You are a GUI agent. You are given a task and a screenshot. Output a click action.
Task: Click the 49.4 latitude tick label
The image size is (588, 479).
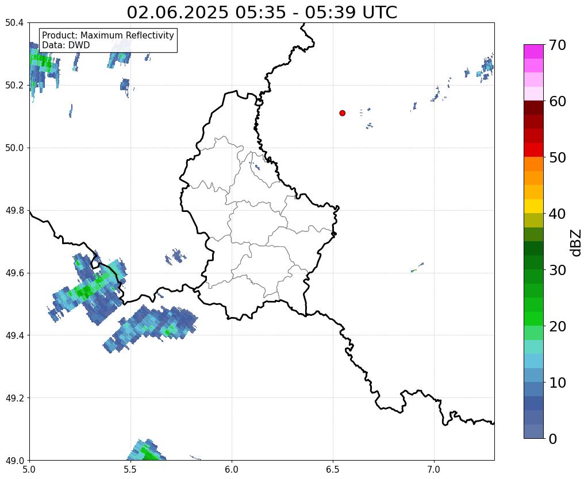tap(14, 335)
